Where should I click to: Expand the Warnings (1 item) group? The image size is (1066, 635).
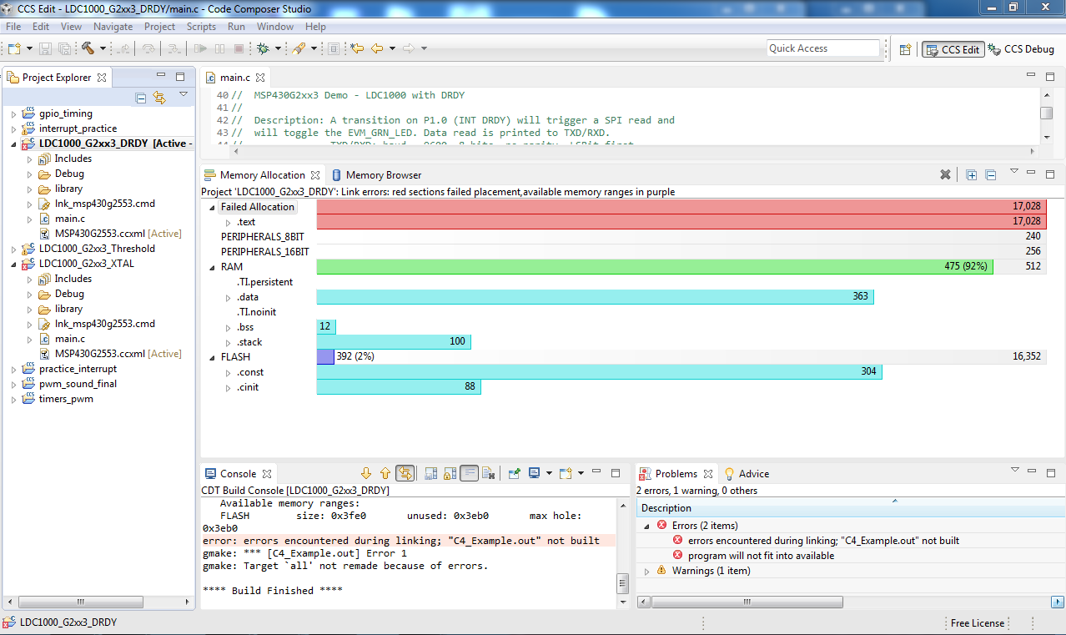(647, 571)
